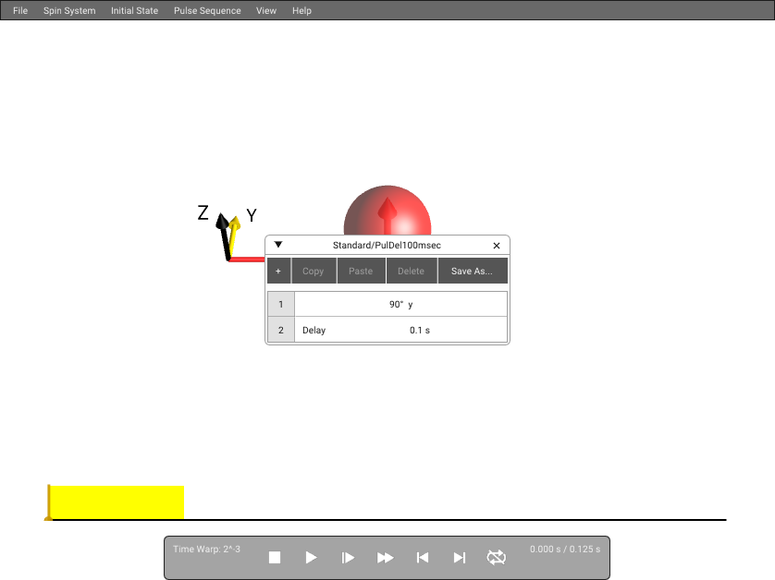This screenshot has height=580, width=775.
Task: Add a sequence element with plus button
Action: (278, 271)
